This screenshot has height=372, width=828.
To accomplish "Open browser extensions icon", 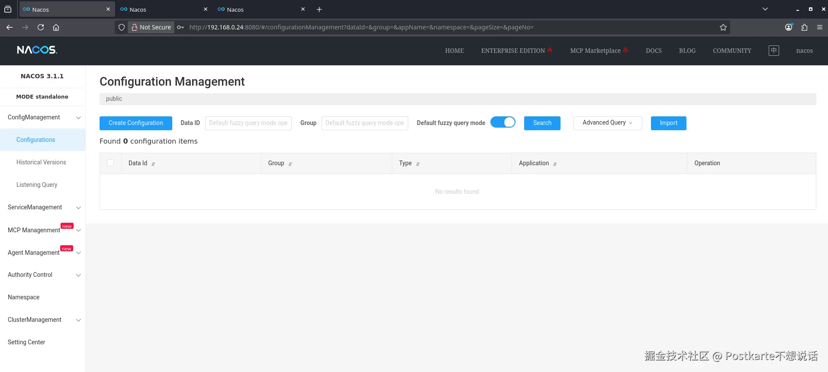I will [x=804, y=27].
